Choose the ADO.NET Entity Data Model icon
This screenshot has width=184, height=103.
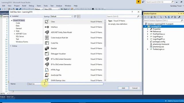pyautogui.click(x=47, y=32)
